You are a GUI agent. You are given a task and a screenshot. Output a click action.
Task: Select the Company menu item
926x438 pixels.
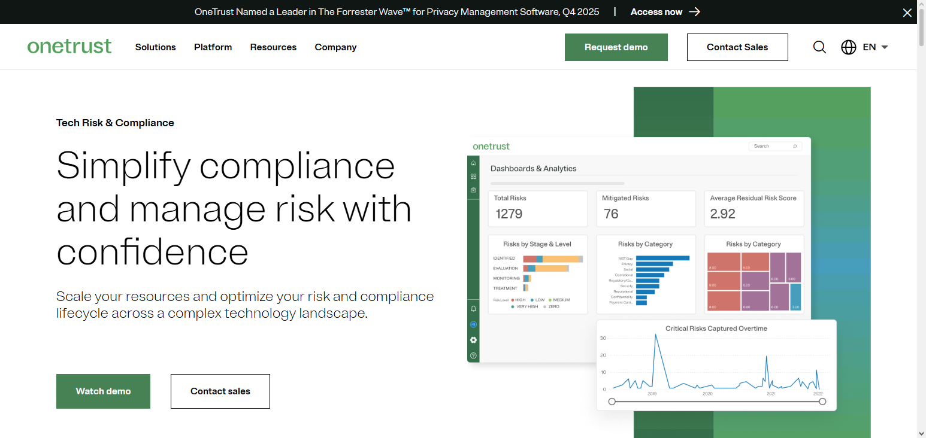point(335,47)
